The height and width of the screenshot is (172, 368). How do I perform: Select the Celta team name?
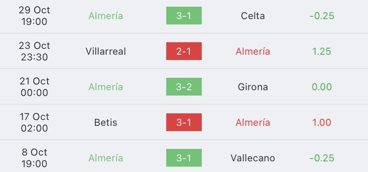click(x=253, y=16)
